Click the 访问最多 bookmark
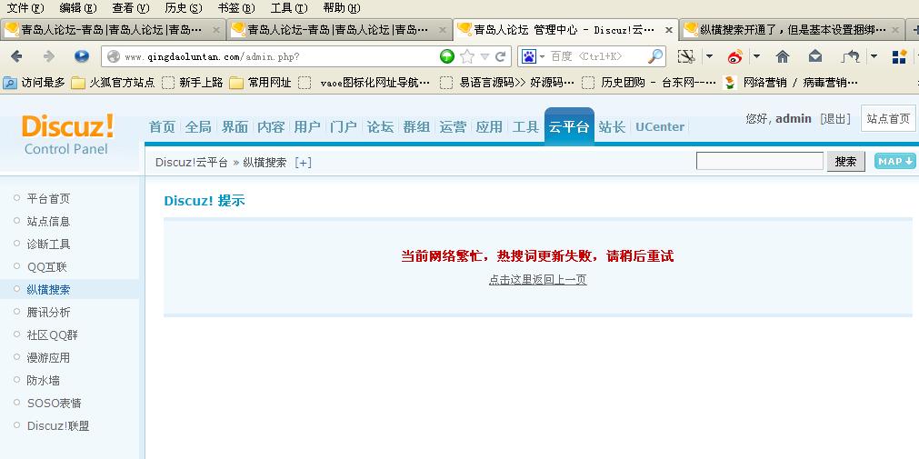 34,83
